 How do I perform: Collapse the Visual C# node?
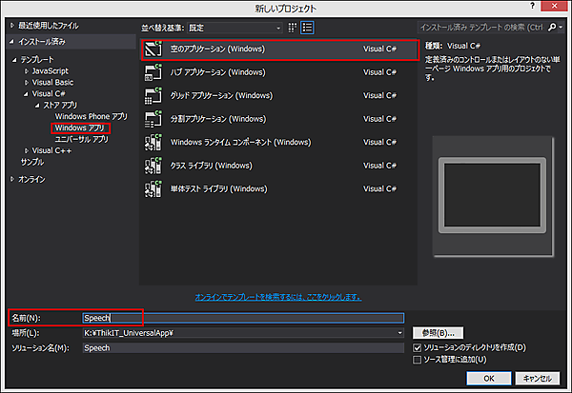[26, 94]
